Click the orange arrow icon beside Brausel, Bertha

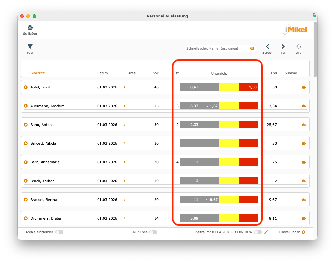[26, 200]
